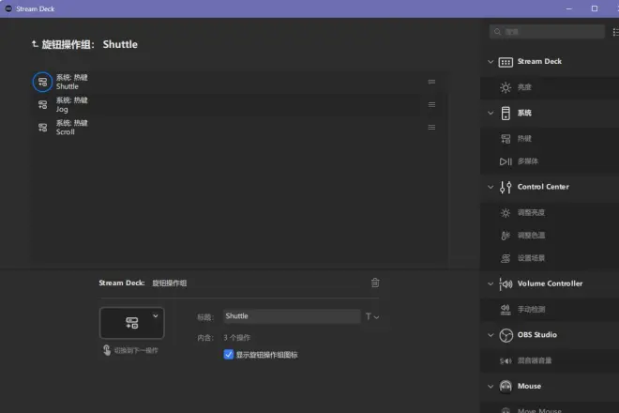Open the title font style dropdown
The width and height of the screenshot is (619, 413).
click(372, 316)
